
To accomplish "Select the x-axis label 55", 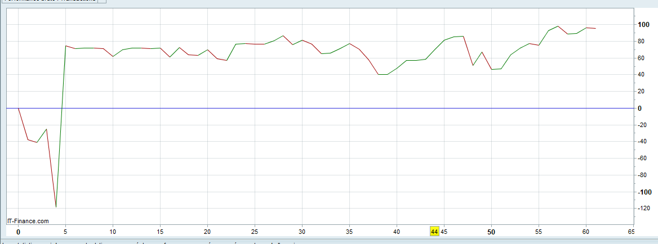I will 539,232.
